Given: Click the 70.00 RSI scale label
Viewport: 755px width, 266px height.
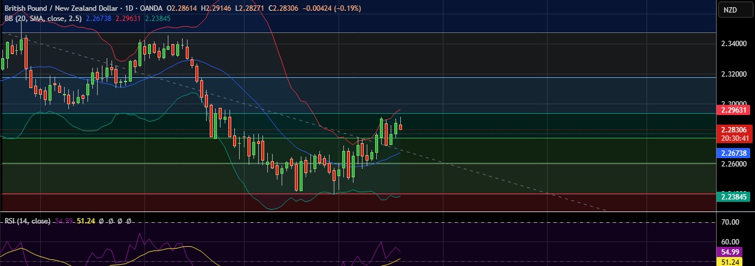Looking at the screenshot, I should [731, 222].
